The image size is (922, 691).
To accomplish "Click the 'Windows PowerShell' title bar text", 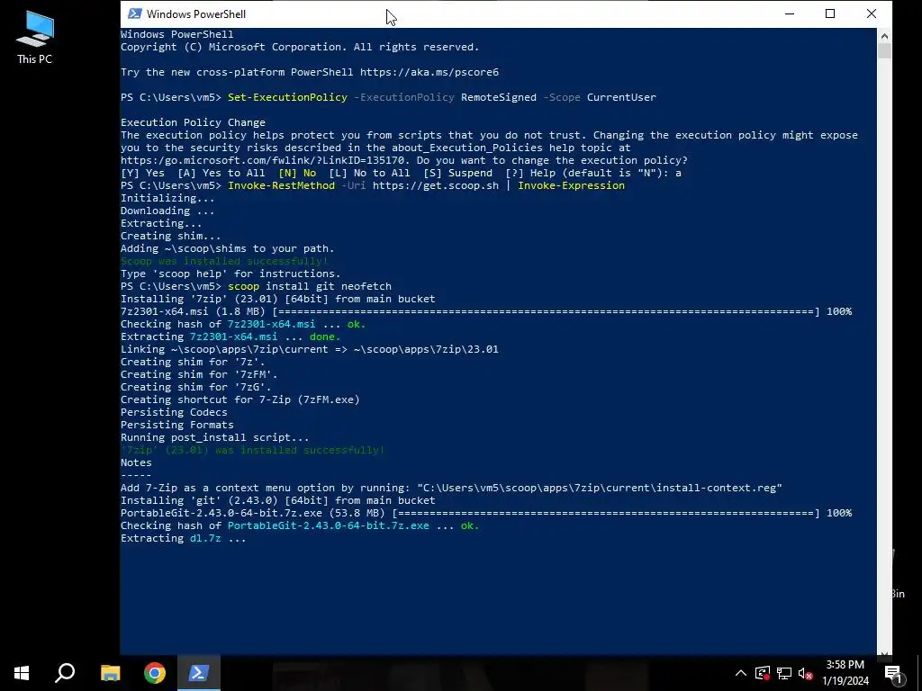I will pos(195,14).
